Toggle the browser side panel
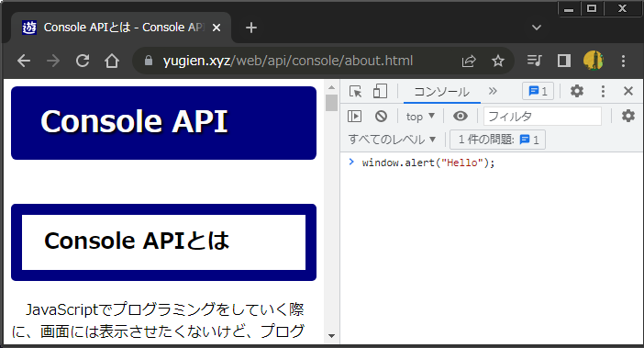This screenshot has width=644, height=348. 564,61
